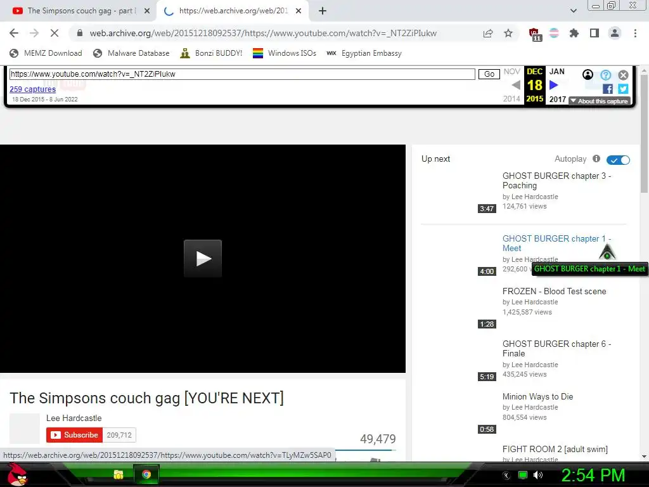Screen dimensions: 649x487
Task: Open the green monitor tray icon
Action: [x=523, y=475]
